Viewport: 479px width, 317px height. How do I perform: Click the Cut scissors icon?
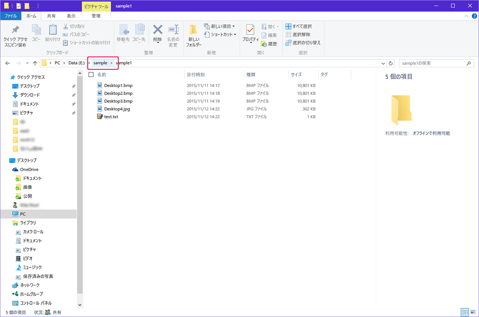click(x=66, y=26)
